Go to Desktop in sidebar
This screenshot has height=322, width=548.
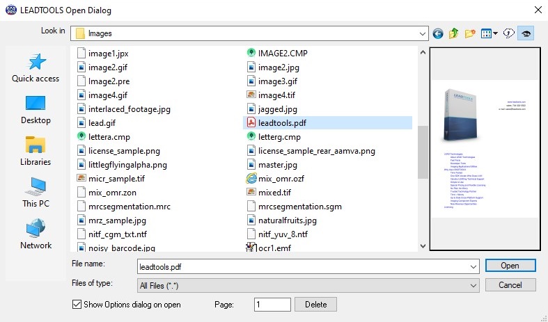coord(36,110)
